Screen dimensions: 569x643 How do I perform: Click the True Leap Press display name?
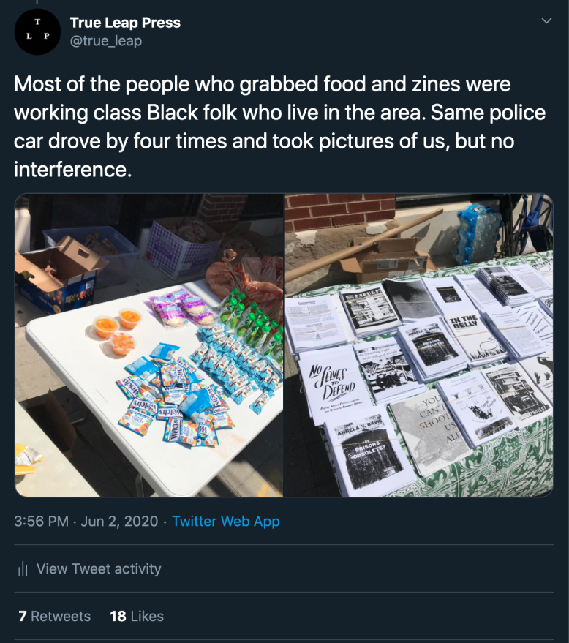click(x=125, y=23)
